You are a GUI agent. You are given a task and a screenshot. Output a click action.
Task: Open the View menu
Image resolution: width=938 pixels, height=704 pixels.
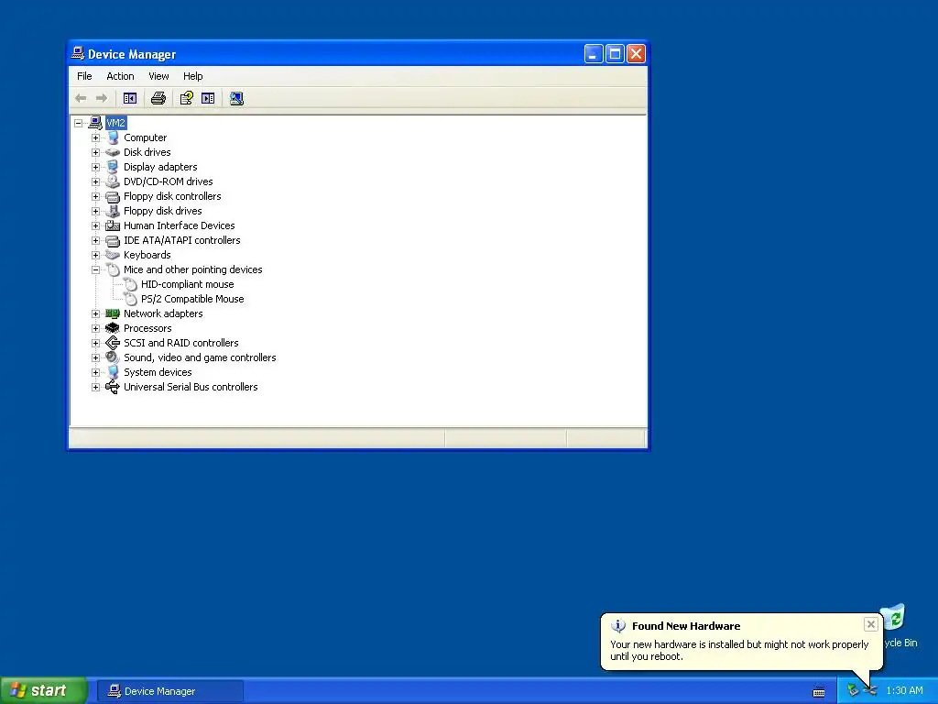pyautogui.click(x=158, y=76)
